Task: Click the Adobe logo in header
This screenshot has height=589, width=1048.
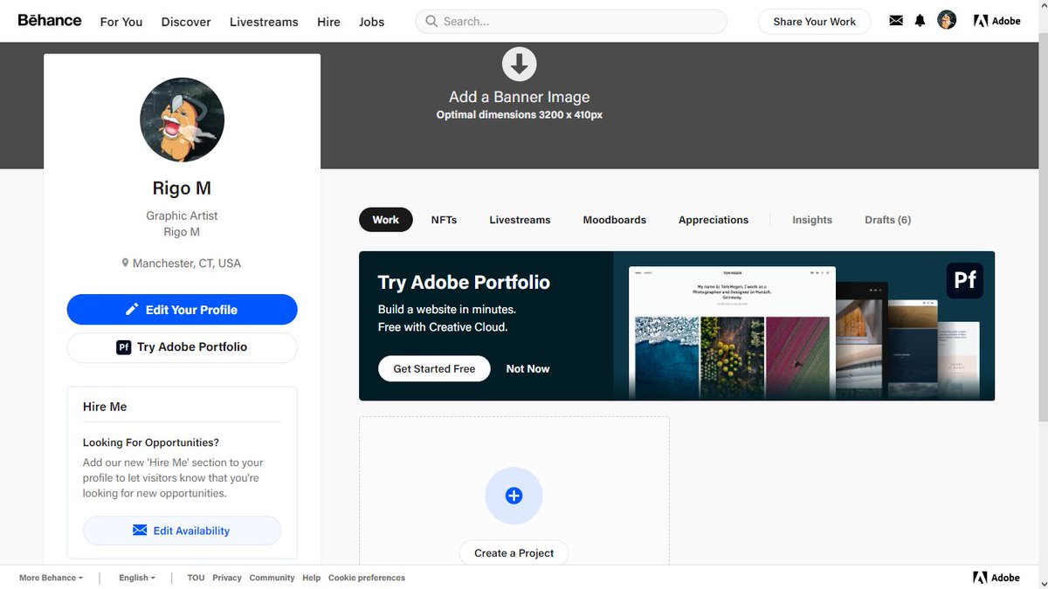Action: pyautogui.click(x=996, y=21)
